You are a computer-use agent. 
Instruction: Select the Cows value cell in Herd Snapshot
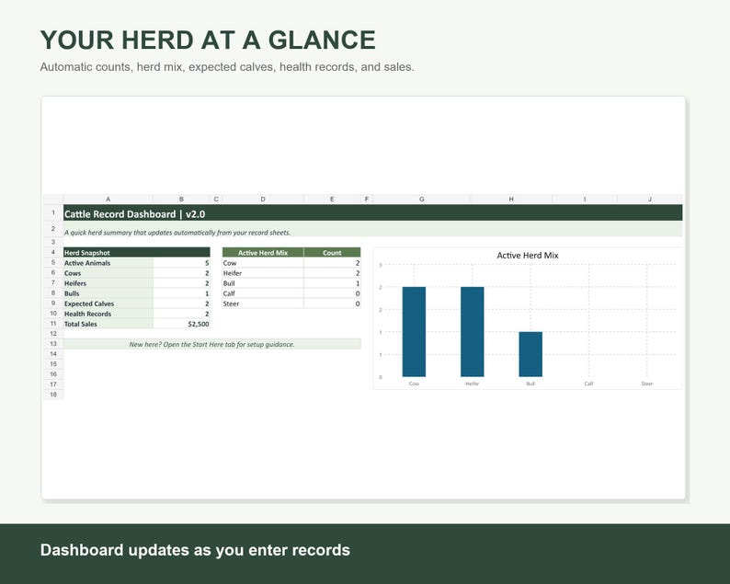tap(181, 273)
